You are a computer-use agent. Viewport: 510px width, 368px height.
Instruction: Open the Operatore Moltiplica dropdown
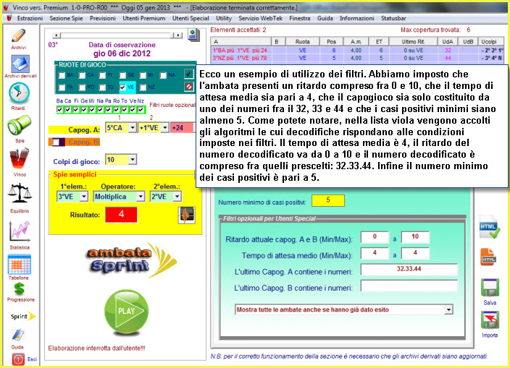click(x=141, y=197)
